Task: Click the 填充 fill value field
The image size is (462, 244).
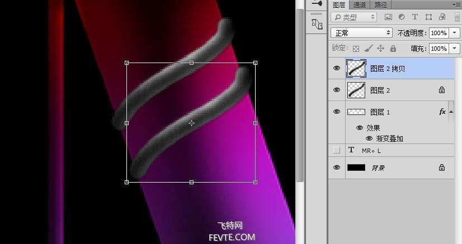Action: (x=438, y=49)
